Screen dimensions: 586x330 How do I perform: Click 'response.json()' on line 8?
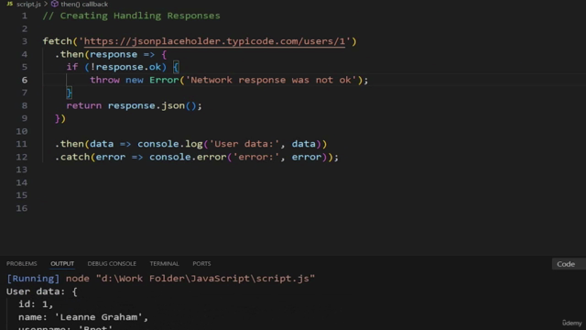[x=152, y=106]
